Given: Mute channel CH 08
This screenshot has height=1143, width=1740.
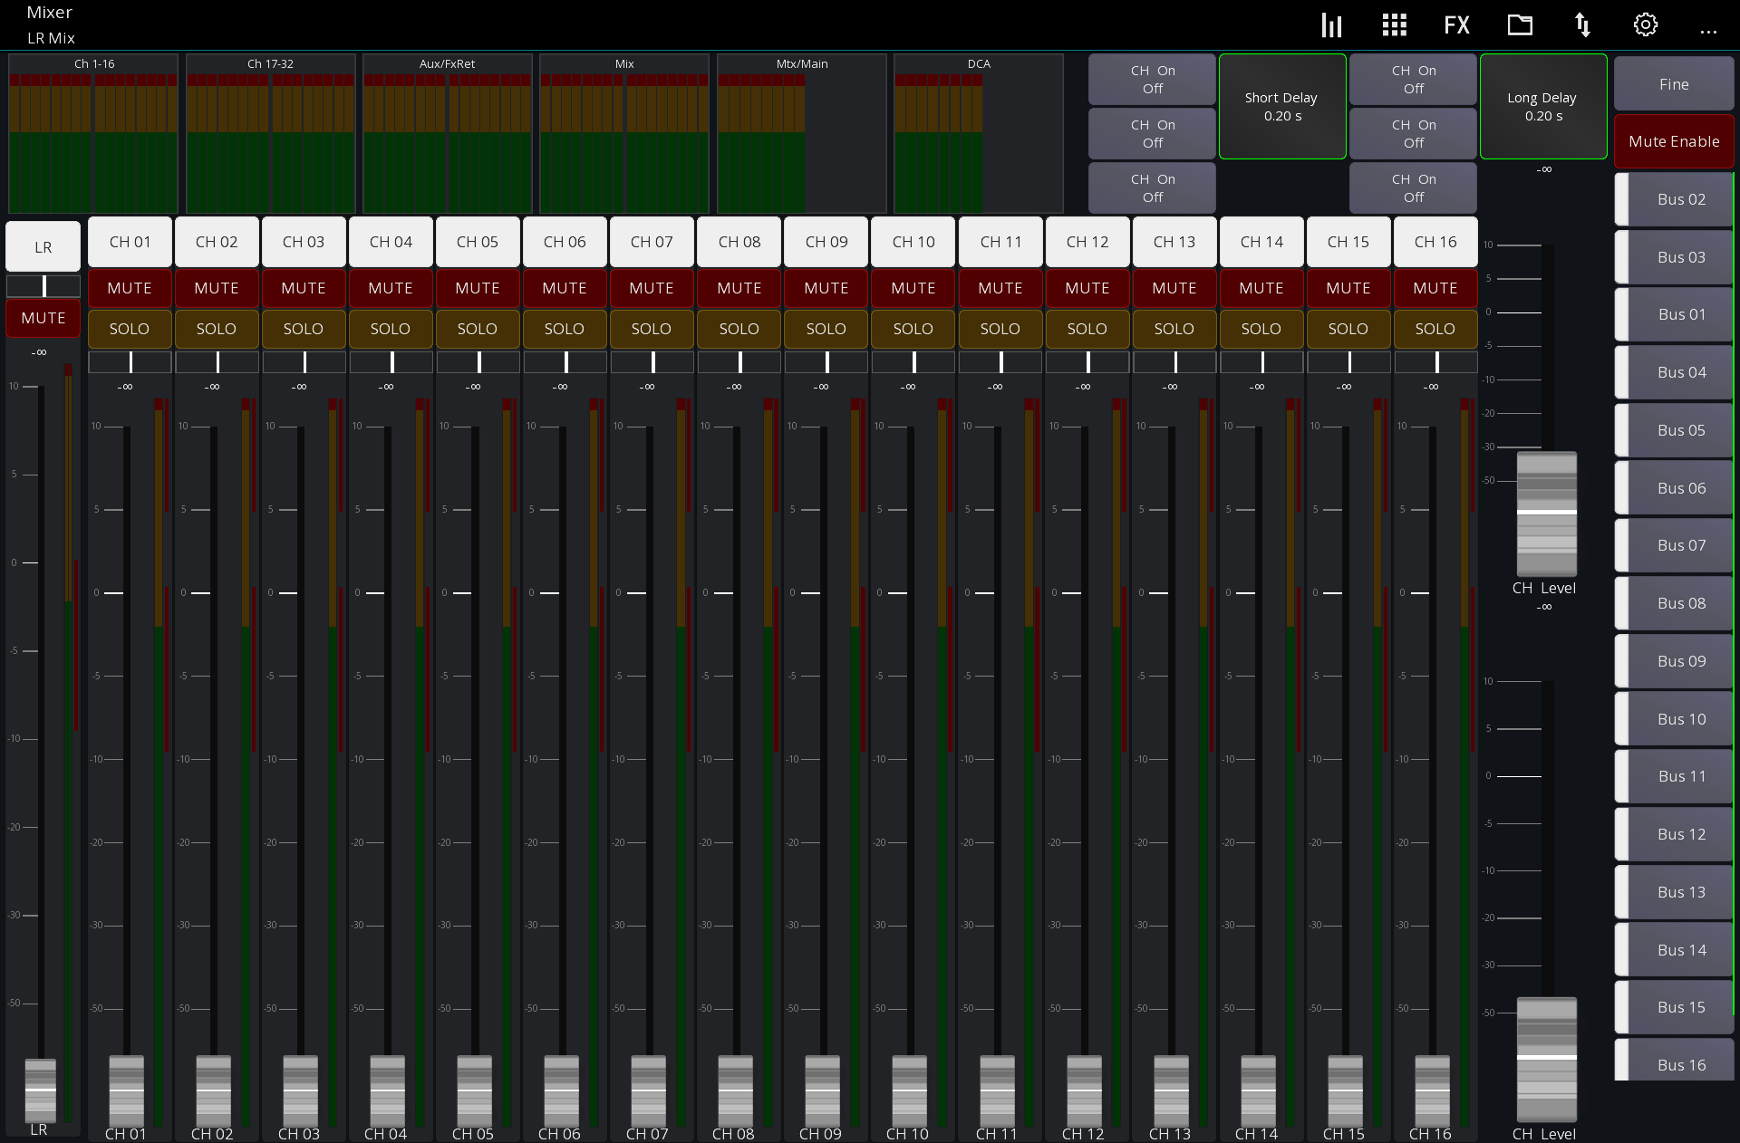Looking at the screenshot, I should (739, 288).
